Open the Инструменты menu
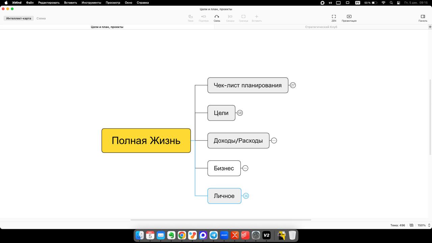 click(x=91, y=3)
